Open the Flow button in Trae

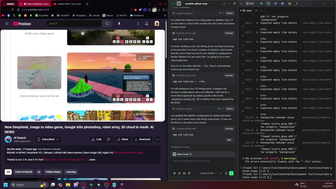(250, 4)
